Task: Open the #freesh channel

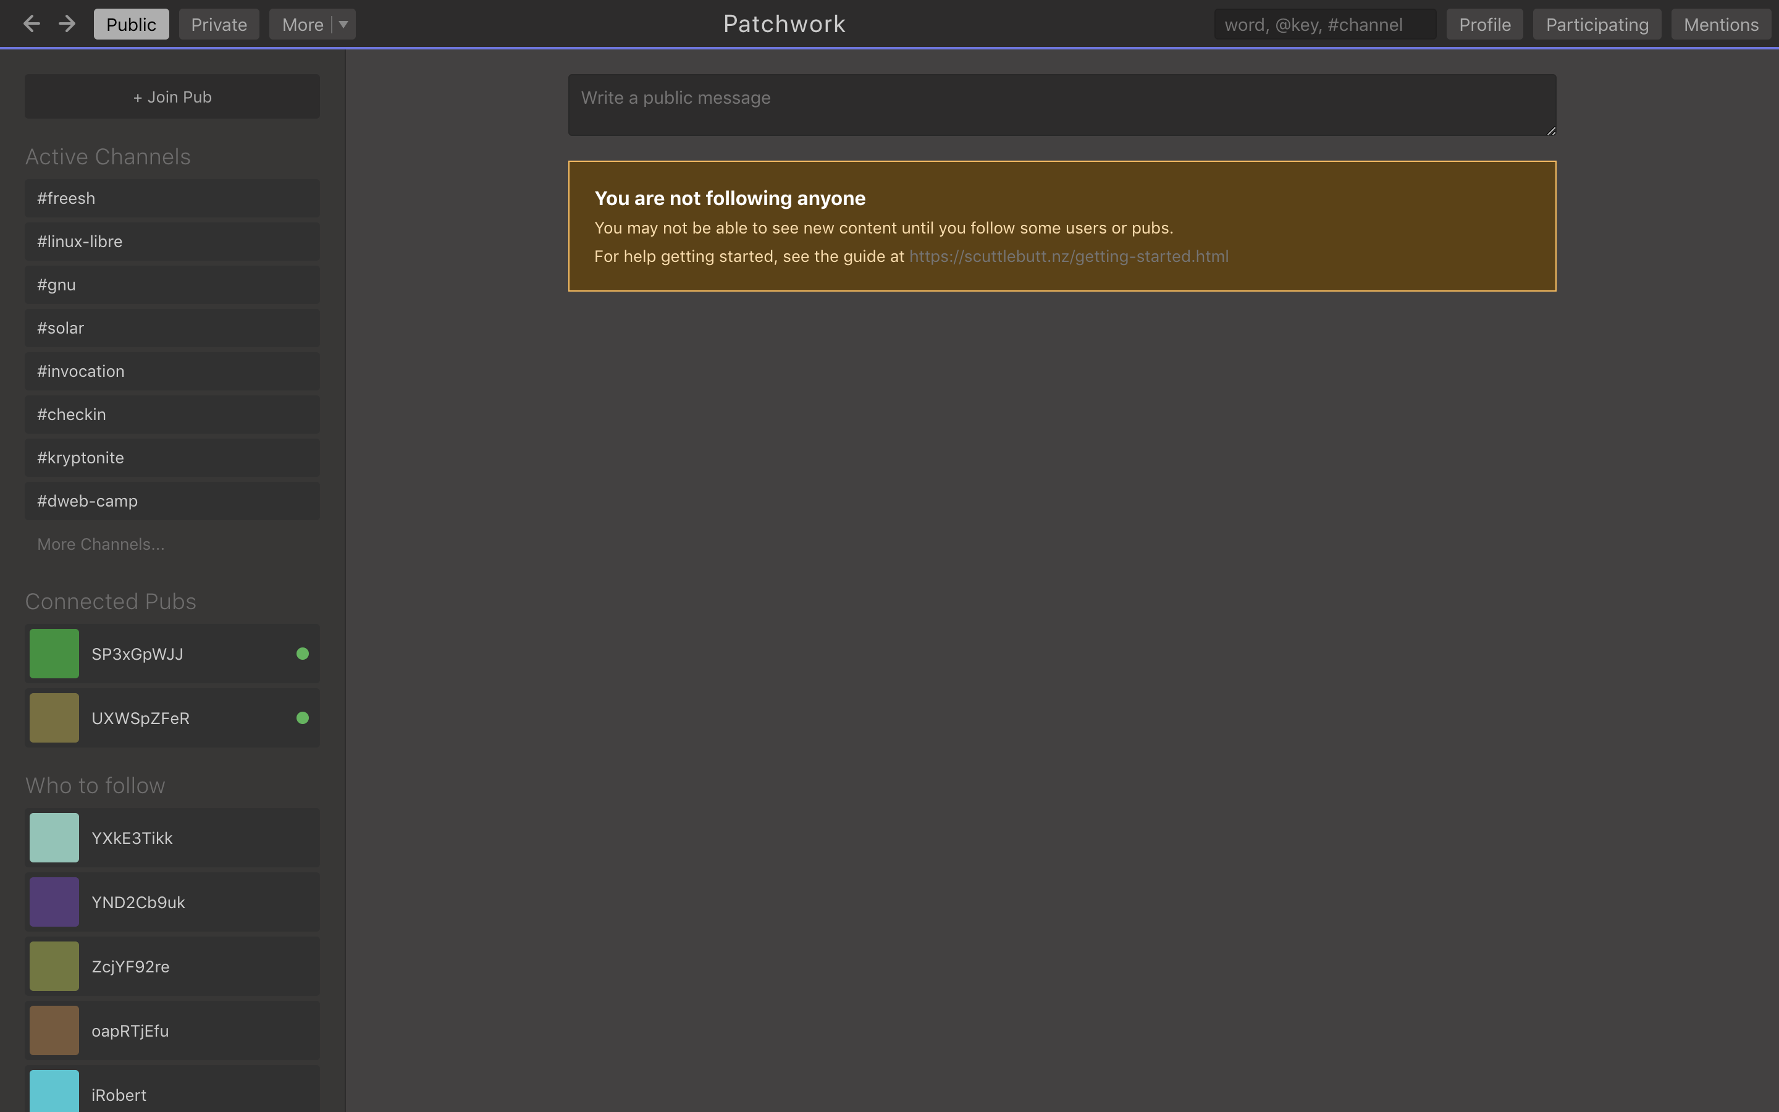Action: point(172,198)
